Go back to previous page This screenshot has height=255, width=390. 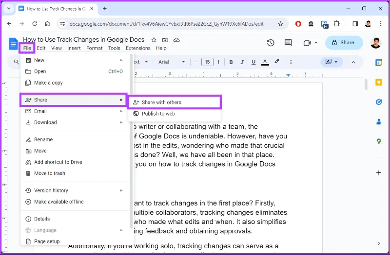[x=9, y=24]
